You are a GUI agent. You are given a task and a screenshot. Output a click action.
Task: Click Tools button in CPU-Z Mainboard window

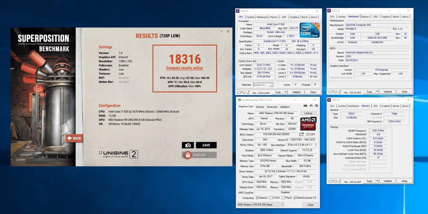[x=369, y=92]
